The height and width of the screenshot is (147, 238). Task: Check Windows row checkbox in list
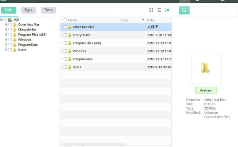coord(65,51)
